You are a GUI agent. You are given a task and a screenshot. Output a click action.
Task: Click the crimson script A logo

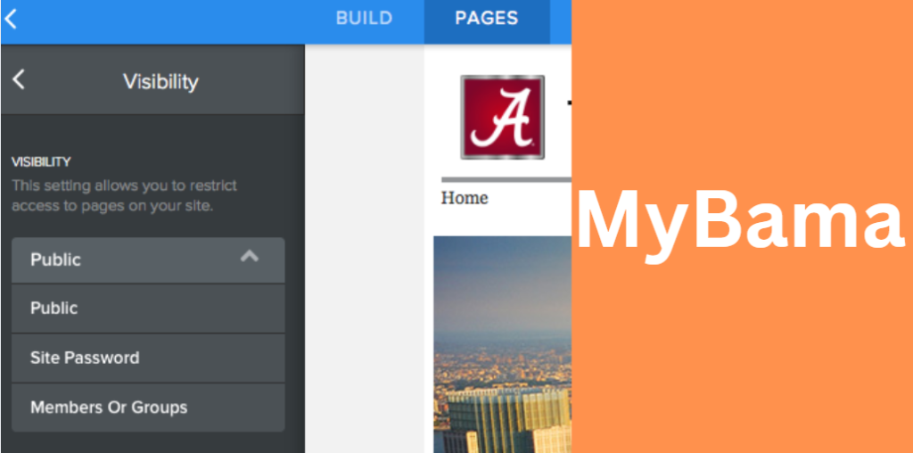point(503,117)
